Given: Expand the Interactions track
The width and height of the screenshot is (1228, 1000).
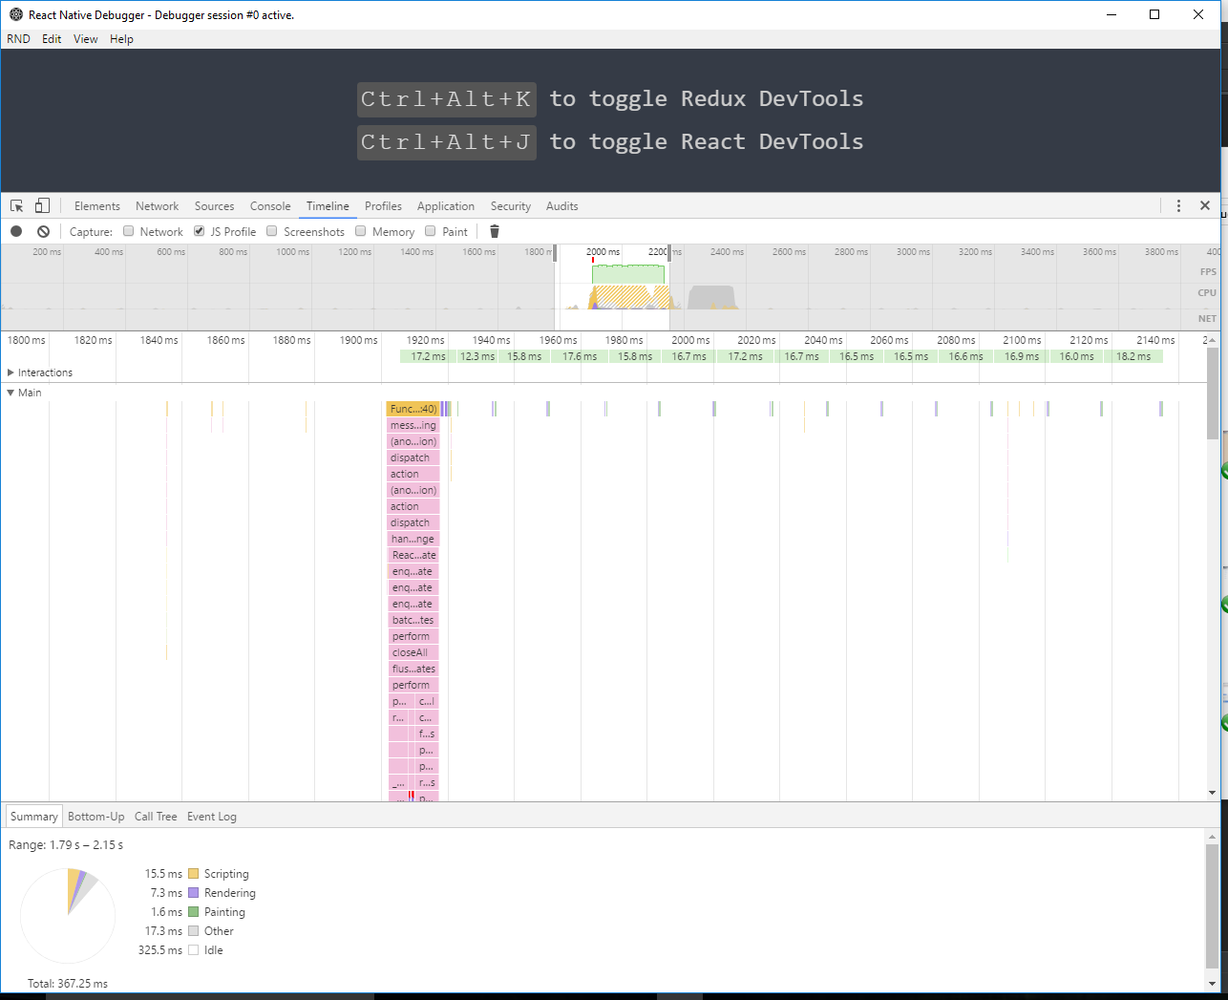Looking at the screenshot, I should pyautogui.click(x=11, y=372).
